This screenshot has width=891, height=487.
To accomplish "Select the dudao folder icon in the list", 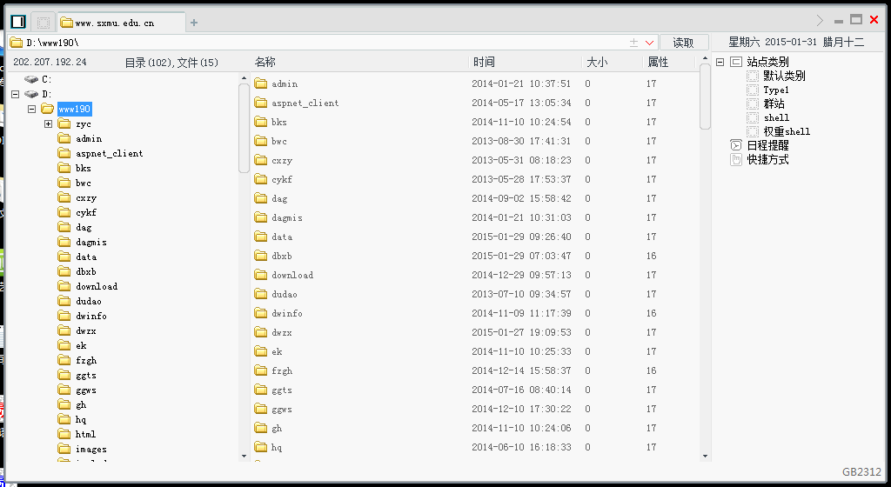I will coord(261,294).
